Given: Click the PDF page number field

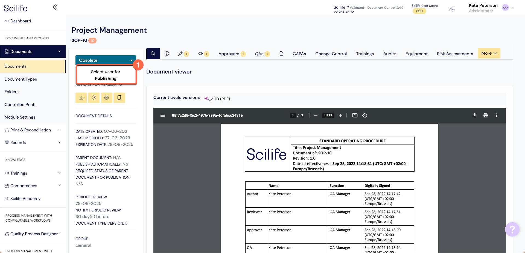Looking at the screenshot, I should pyautogui.click(x=293, y=115).
